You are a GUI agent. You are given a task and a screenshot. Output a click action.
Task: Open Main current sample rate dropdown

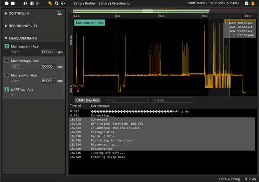tap(49, 52)
